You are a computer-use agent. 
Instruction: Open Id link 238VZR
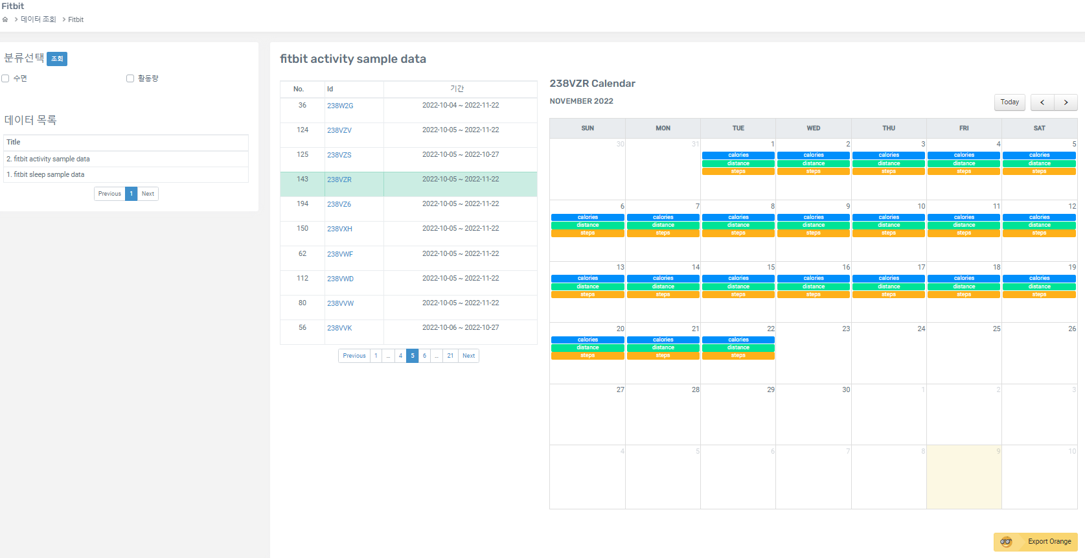pyautogui.click(x=339, y=180)
